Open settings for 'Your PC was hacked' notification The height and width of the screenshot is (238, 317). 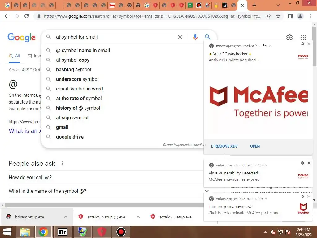point(303,44)
